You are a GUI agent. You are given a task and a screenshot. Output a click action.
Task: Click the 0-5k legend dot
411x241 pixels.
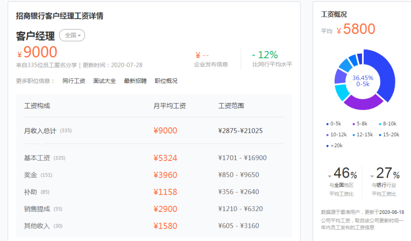click(328, 124)
